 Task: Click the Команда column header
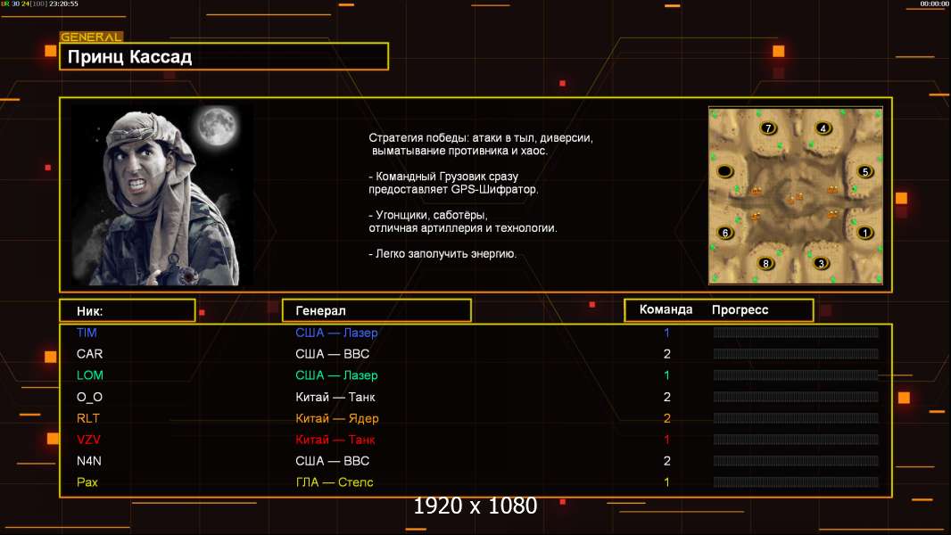click(666, 309)
